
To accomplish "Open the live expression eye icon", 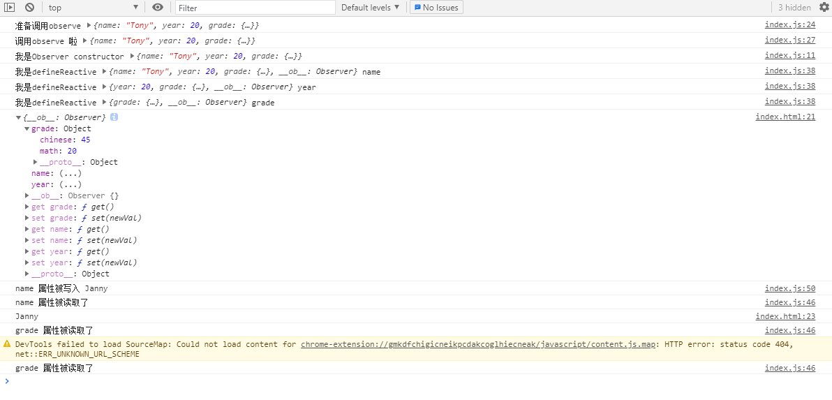I will click(158, 8).
